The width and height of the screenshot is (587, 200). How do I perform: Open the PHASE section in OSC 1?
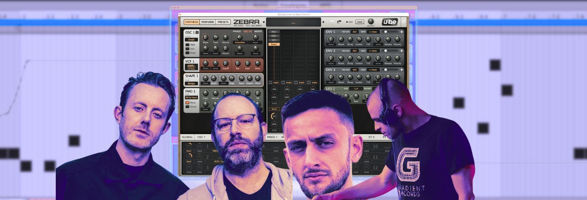pyautogui.click(x=237, y=31)
